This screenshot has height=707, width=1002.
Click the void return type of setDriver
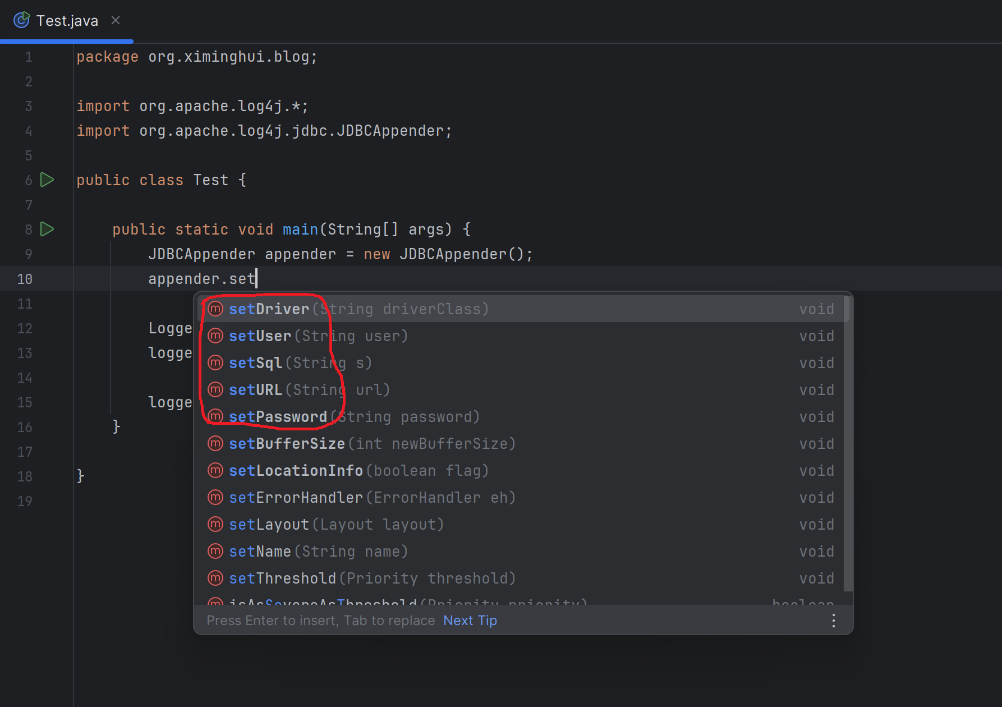pos(817,309)
